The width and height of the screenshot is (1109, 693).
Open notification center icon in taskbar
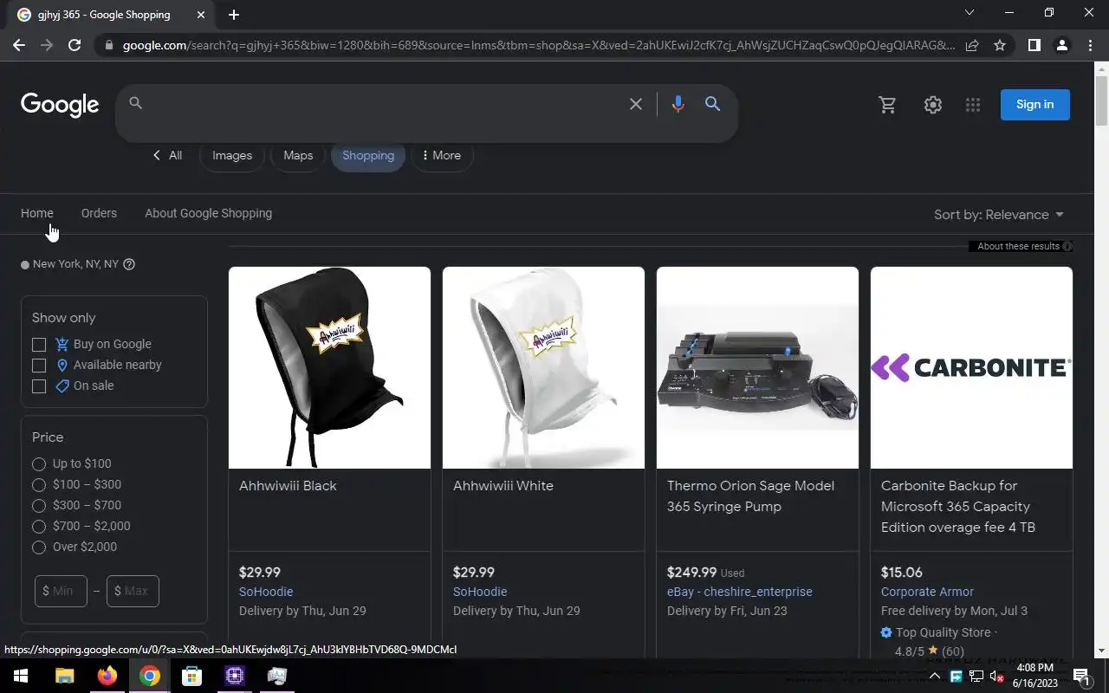click(1081, 676)
